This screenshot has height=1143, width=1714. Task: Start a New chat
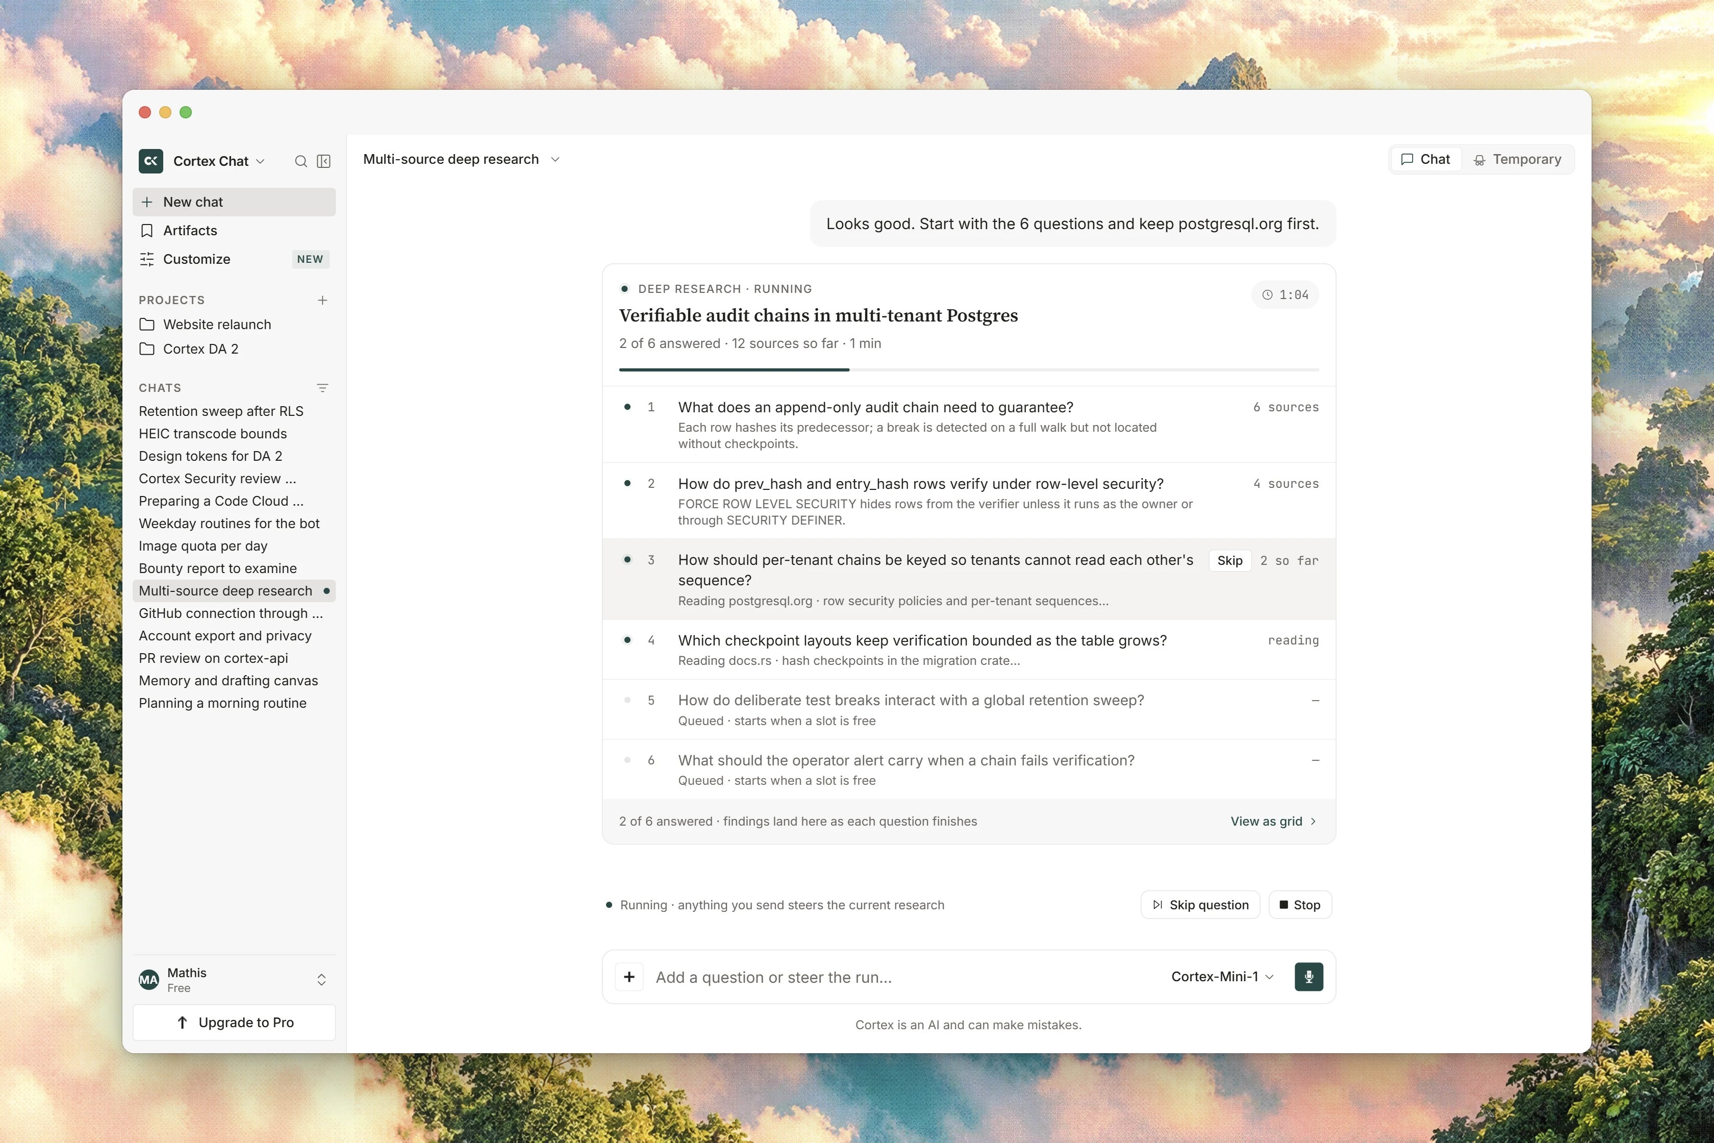click(234, 202)
